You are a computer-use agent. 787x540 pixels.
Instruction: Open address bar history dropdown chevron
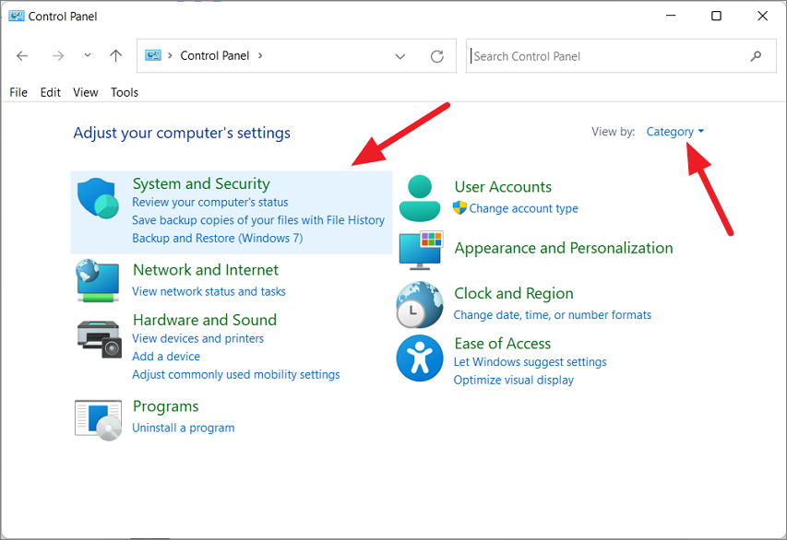pos(400,56)
